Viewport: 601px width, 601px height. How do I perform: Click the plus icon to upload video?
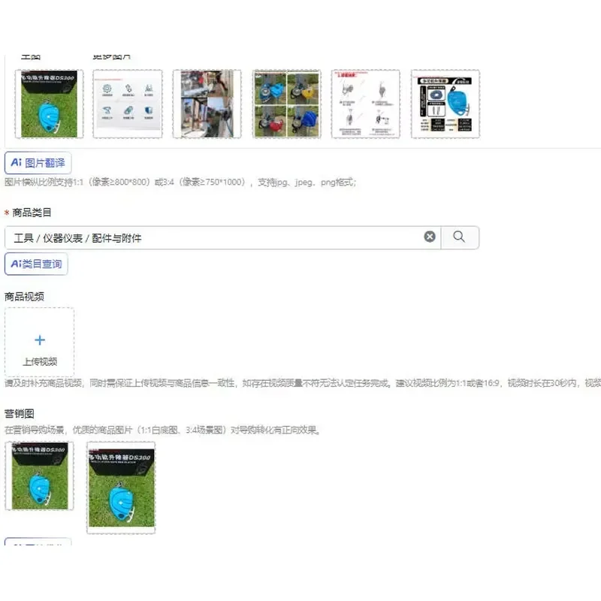(x=40, y=340)
